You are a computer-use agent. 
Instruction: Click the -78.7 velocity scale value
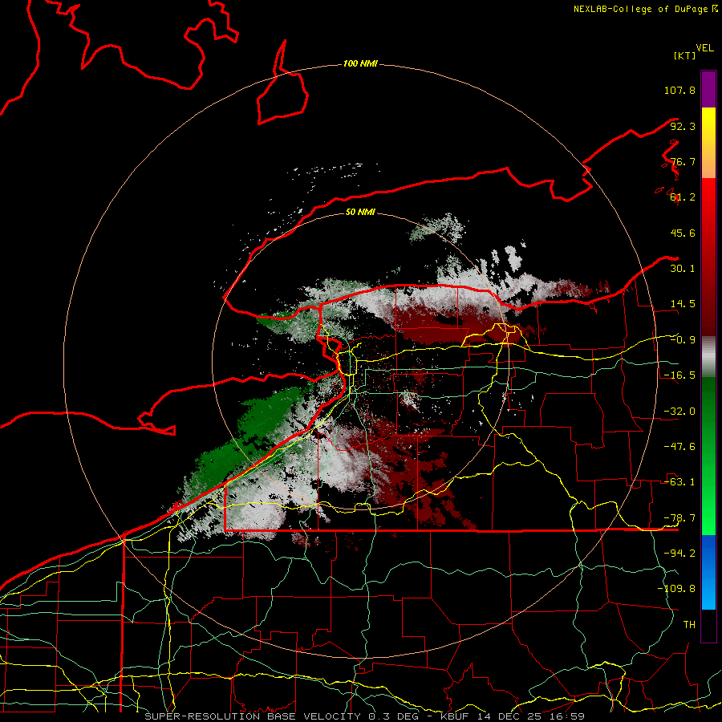click(x=679, y=518)
